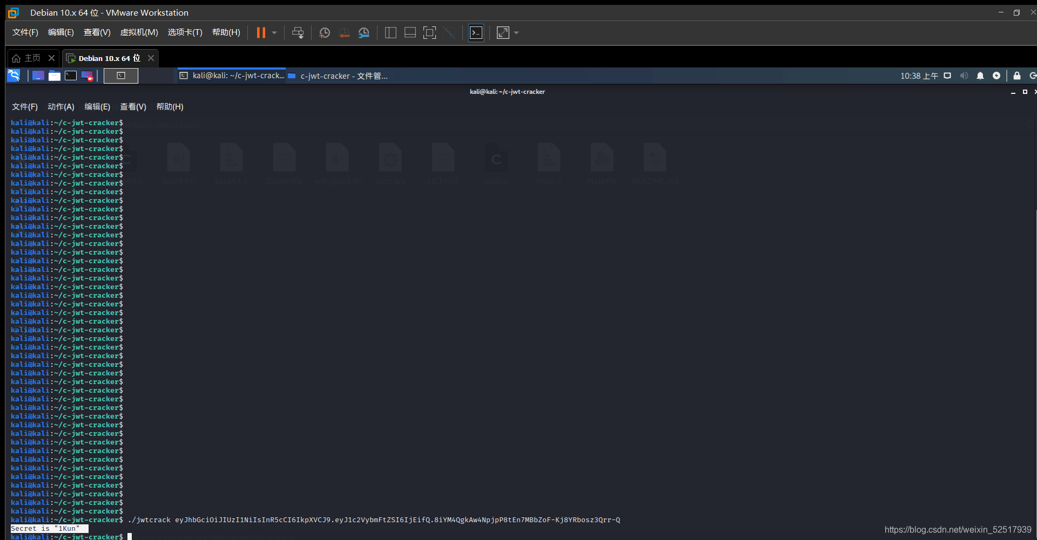Open terminal 编辑(E) menu

point(97,107)
